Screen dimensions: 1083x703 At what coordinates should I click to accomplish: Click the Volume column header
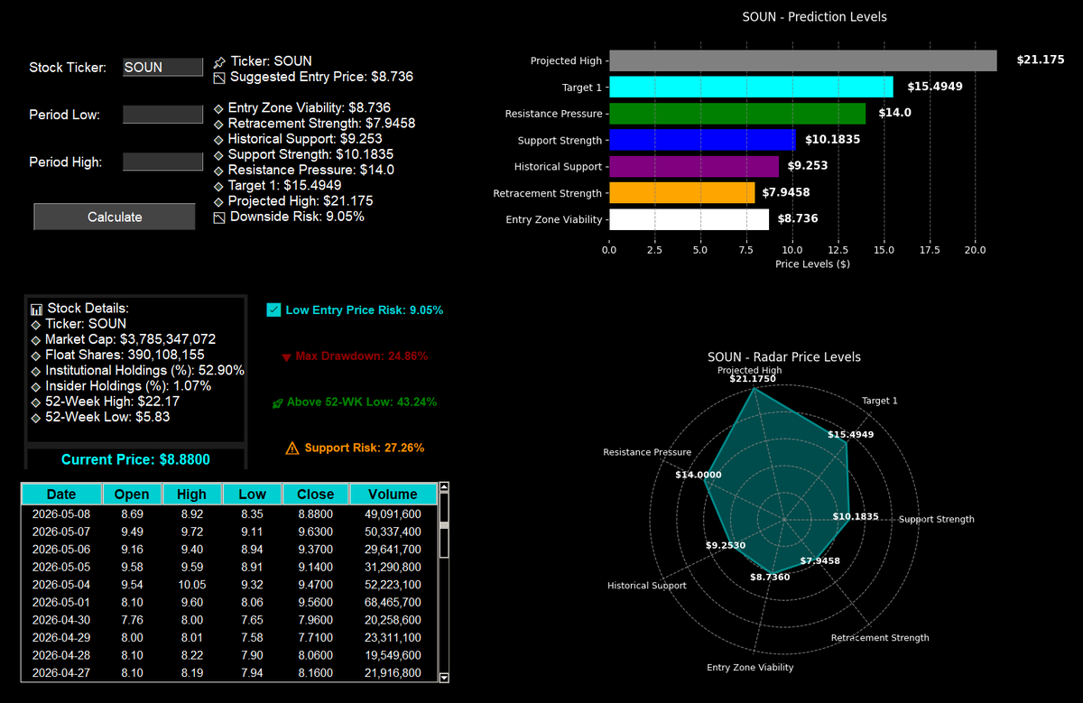[x=393, y=494]
